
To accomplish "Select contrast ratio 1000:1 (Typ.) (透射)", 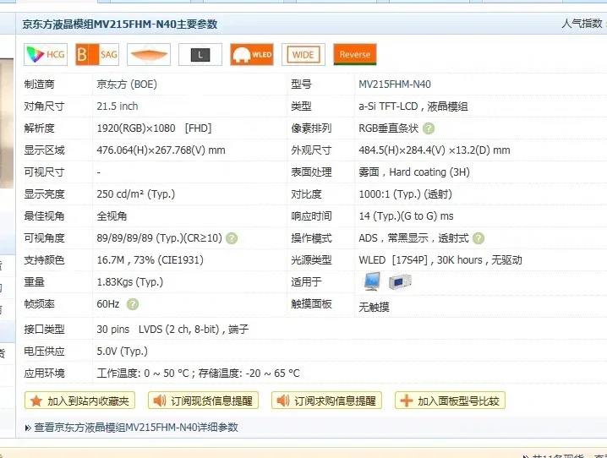I will pos(405,194).
